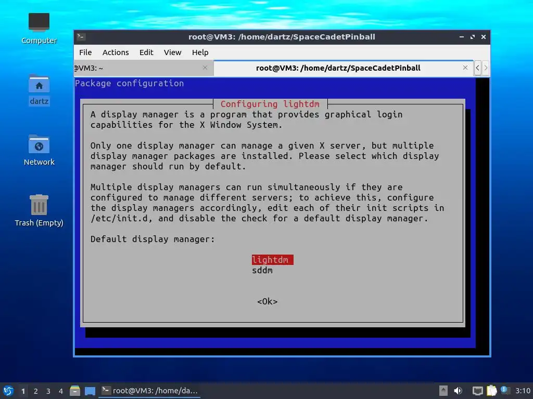Open the View menu
The image size is (533, 399).
pyautogui.click(x=172, y=52)
